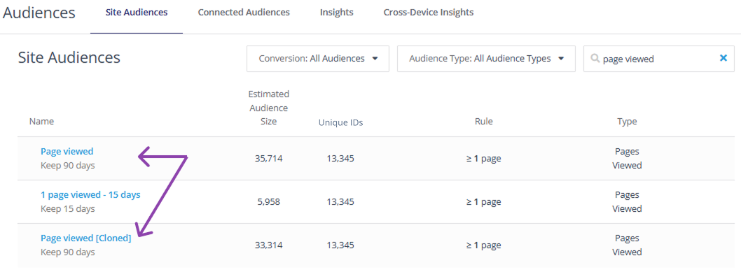Screen dimensions: 741x279
Task: Click '≥ 1 page' rule in 15 days row
Action: point(483,202)
